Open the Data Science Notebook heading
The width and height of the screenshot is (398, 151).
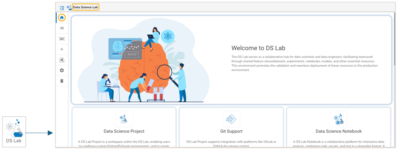(x=339, y=131)
